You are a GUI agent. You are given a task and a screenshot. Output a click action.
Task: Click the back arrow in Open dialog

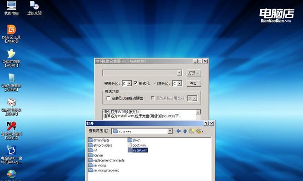pos(179,131)
